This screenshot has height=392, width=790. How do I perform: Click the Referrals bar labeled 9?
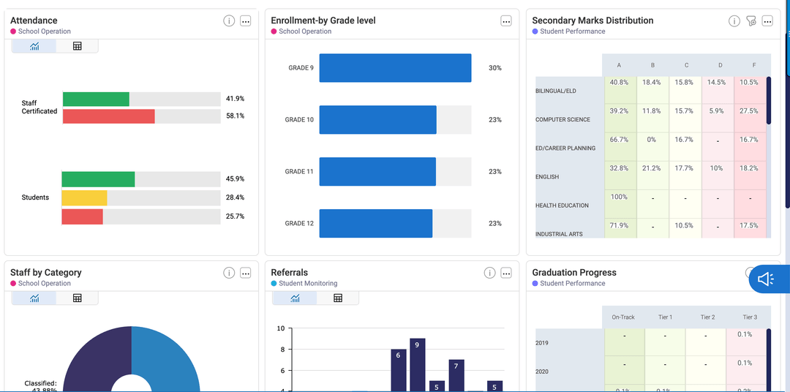pyautogui.click(x=418, y=364)
